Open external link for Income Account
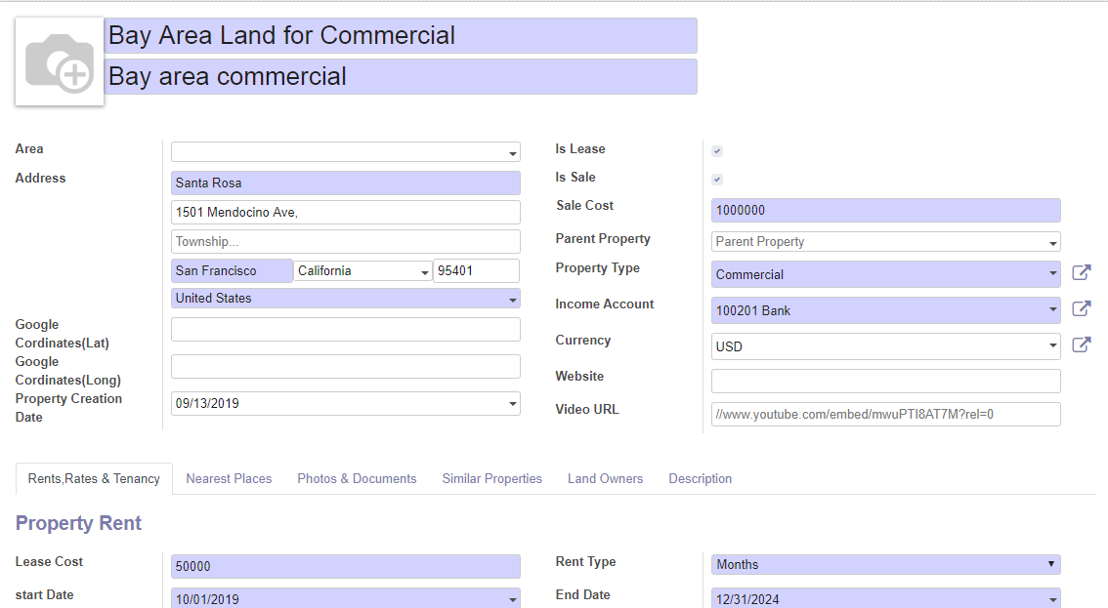This screenshot has width=1108, height=608. point(1082,308)
